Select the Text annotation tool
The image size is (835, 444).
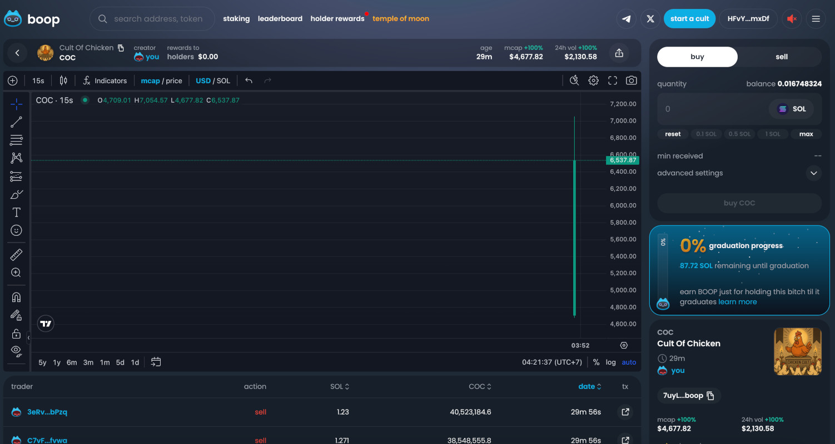[16, 213]
